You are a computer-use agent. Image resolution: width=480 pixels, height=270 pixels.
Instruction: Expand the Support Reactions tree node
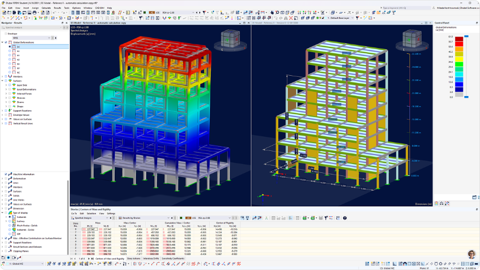[3, 111]
